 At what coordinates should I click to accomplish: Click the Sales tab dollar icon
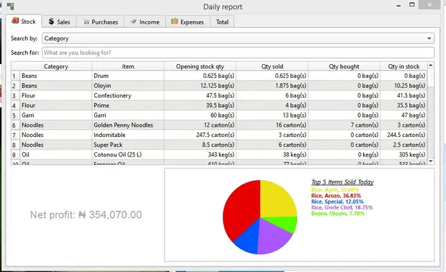tap(51, 22)
